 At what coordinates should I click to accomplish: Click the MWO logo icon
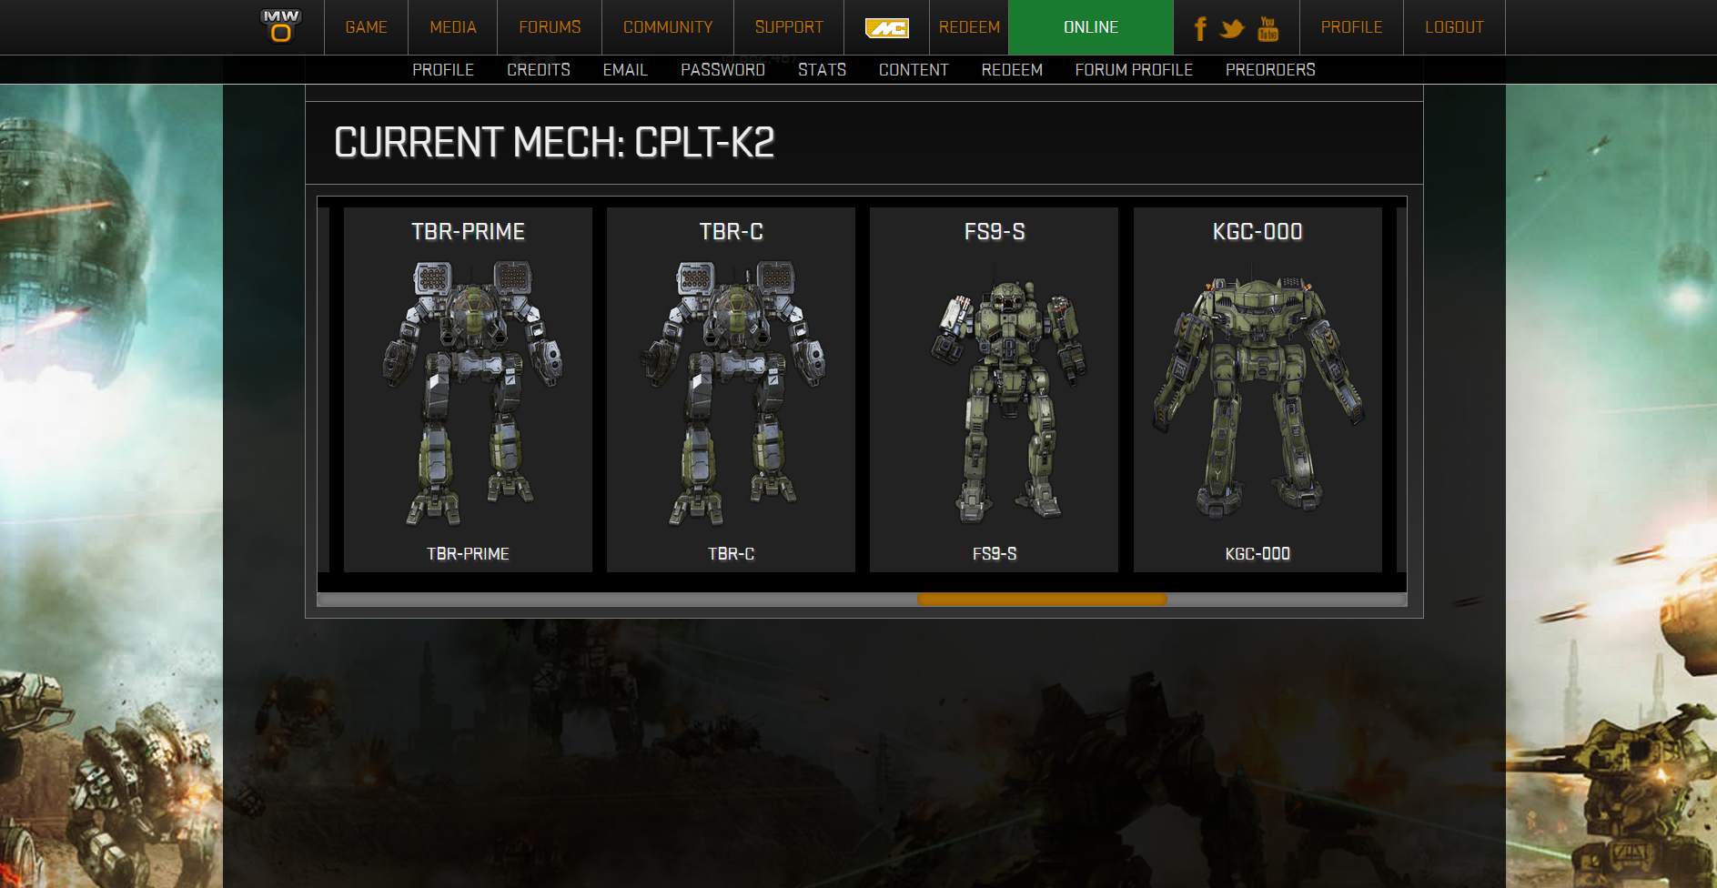point(280,26)
